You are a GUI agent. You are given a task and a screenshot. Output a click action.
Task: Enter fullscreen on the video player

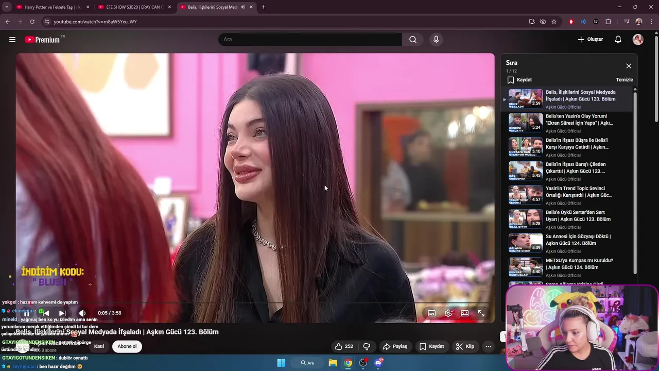tap(481, 313)
